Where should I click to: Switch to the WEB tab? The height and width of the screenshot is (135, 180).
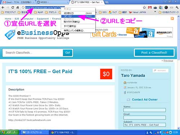tap(53, 2)
